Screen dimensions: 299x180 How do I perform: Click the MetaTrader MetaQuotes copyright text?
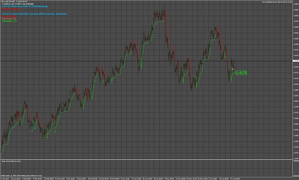point(22,176)
